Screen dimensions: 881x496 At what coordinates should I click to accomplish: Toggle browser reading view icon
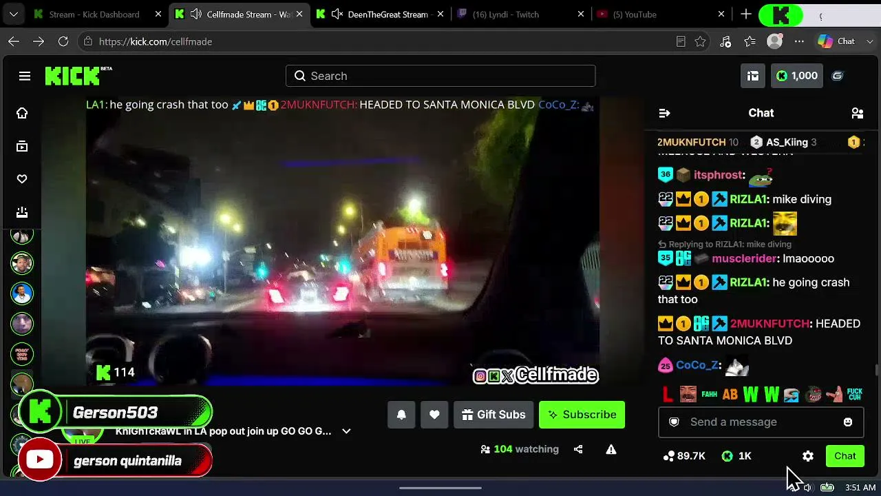(x=681, y=41)
